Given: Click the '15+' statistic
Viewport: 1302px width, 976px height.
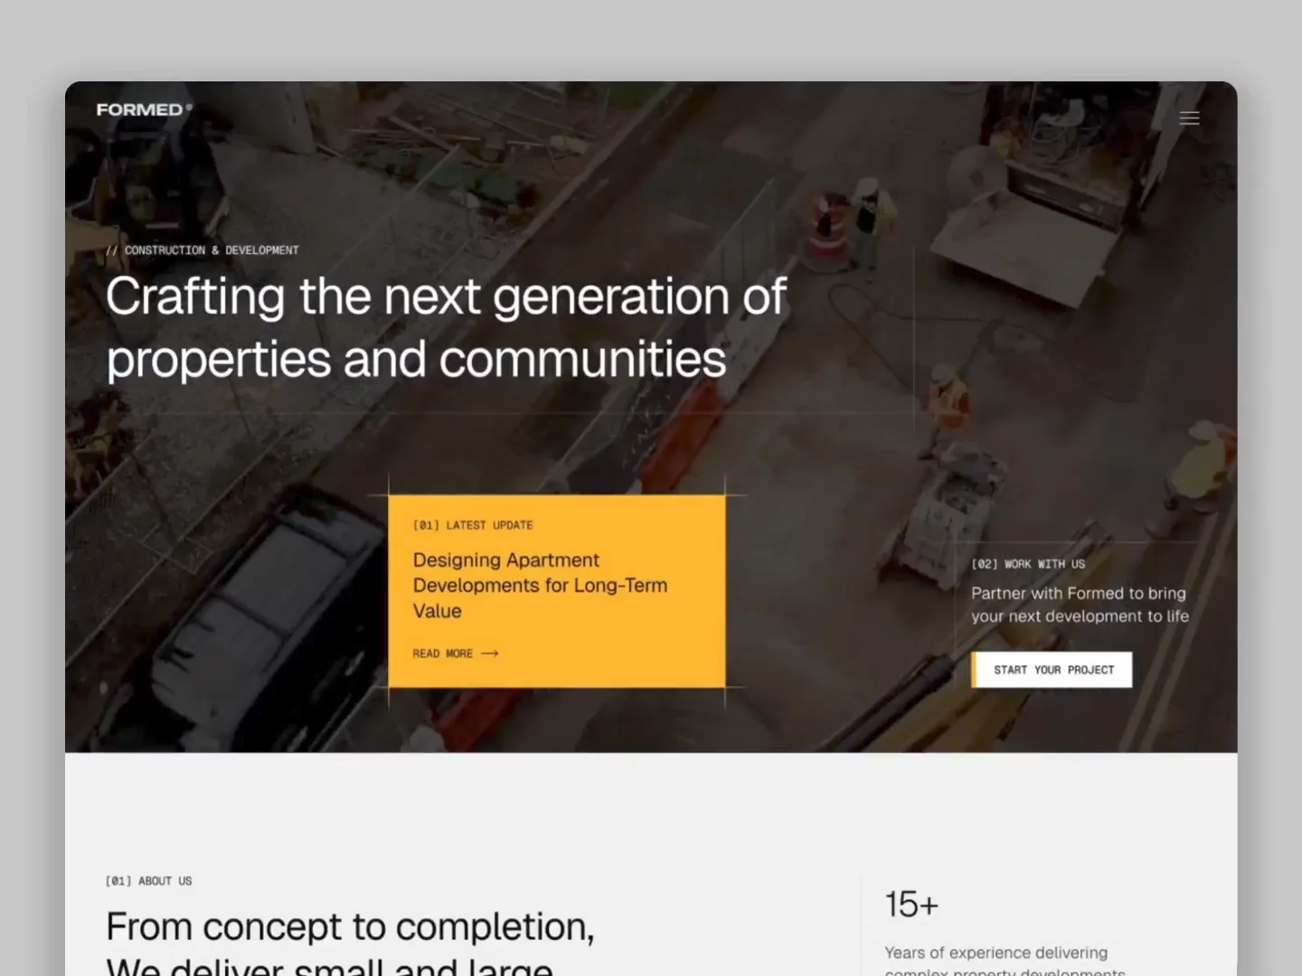Looking at the screenshot, I should (911, 905).
